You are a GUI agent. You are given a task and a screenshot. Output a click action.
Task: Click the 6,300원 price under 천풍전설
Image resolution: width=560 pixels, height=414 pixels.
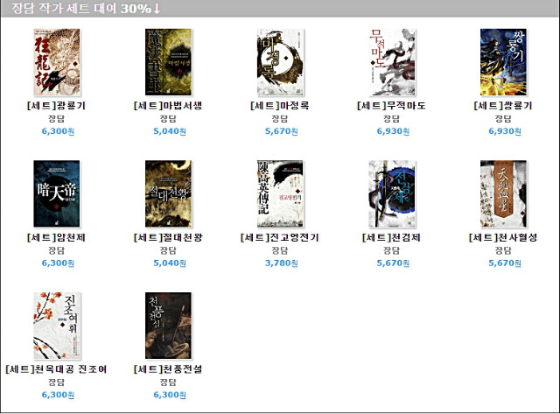tap(170, 395)
